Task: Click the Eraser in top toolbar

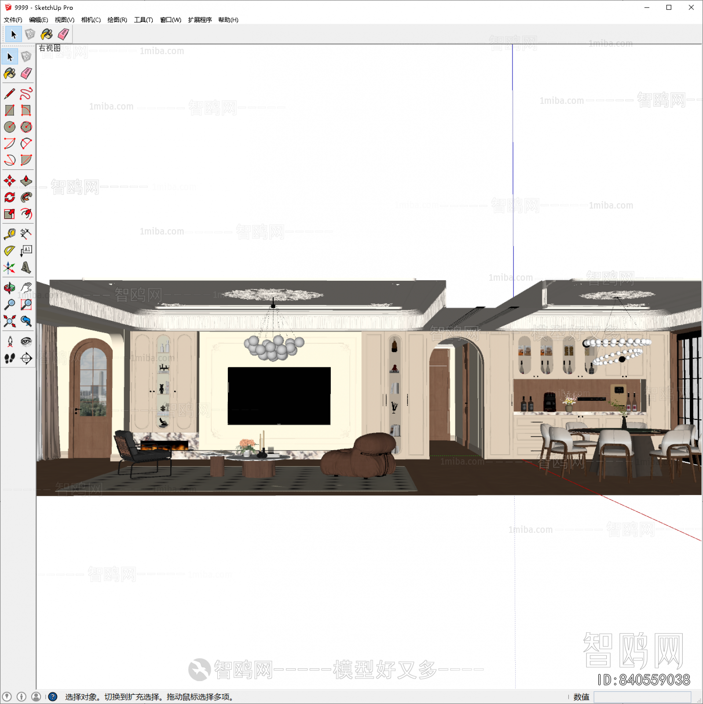Action: click(63, 34)
